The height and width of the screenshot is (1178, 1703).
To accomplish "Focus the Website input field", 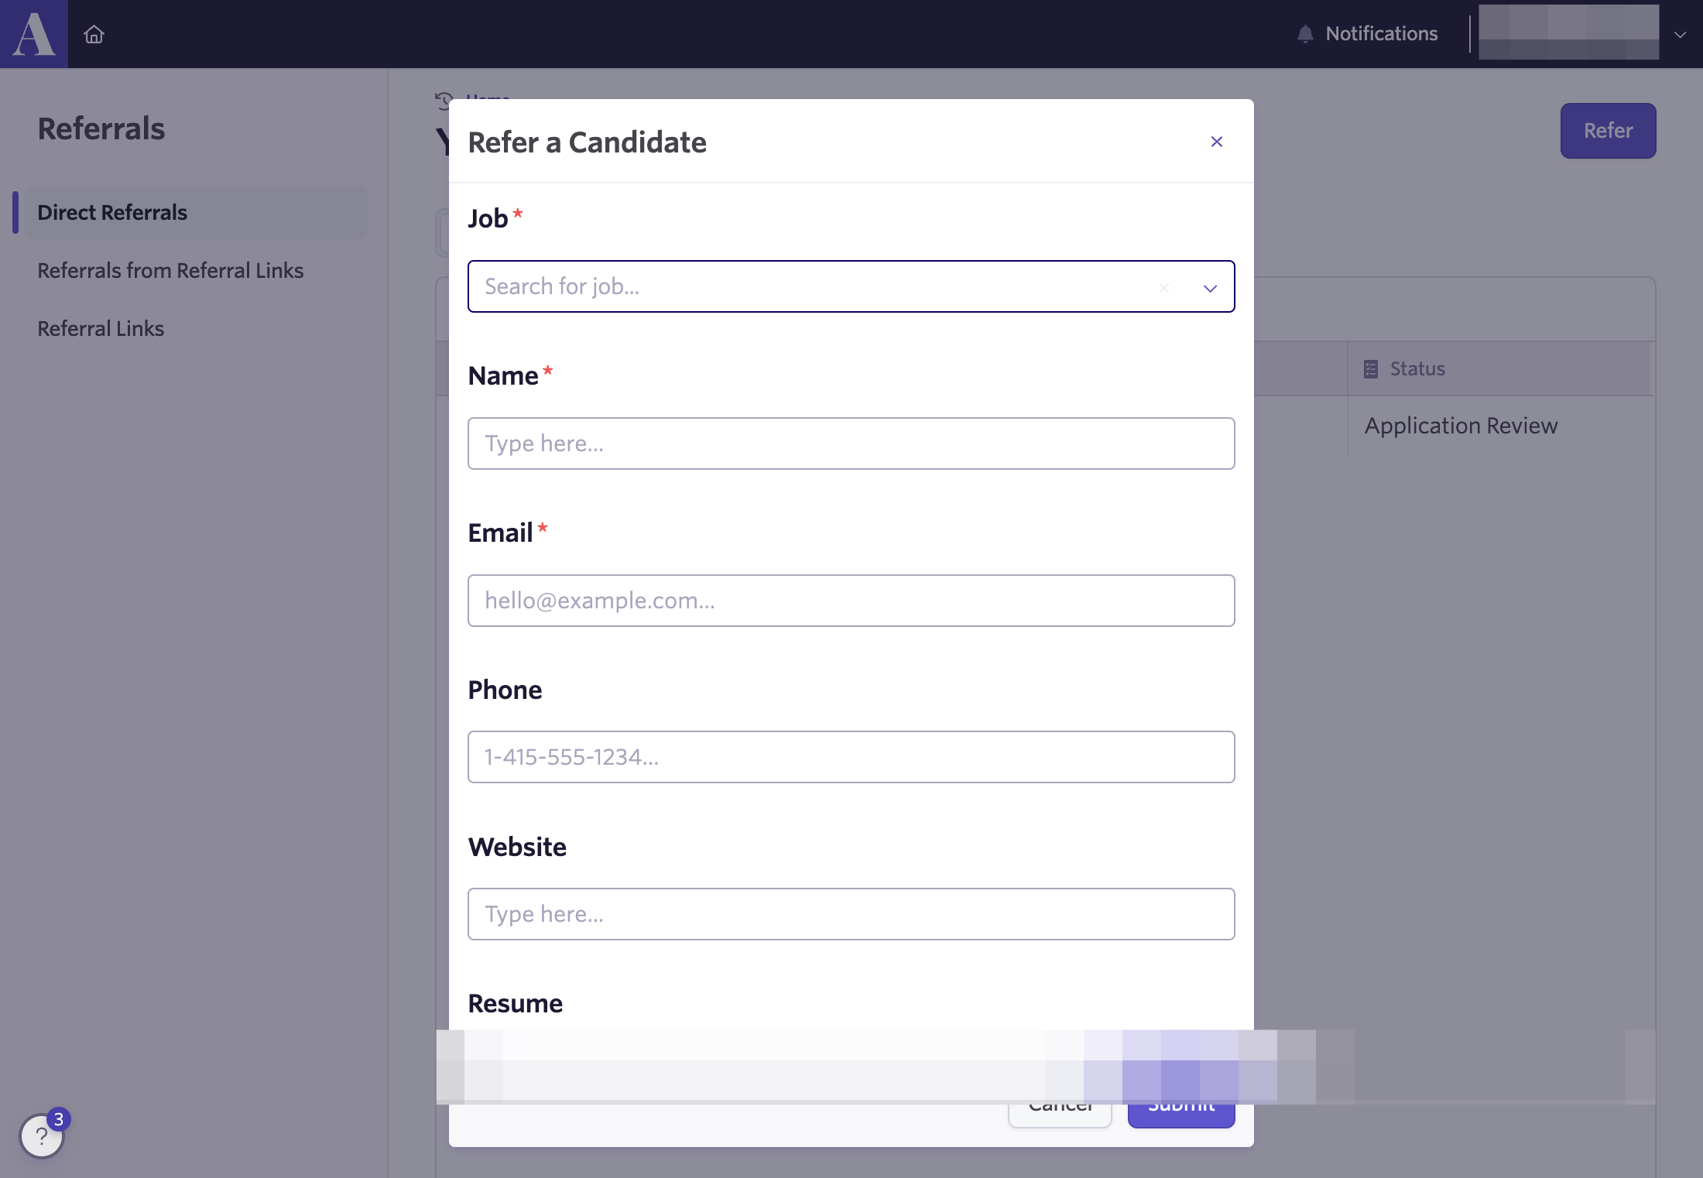I will (x=851, y=914).
